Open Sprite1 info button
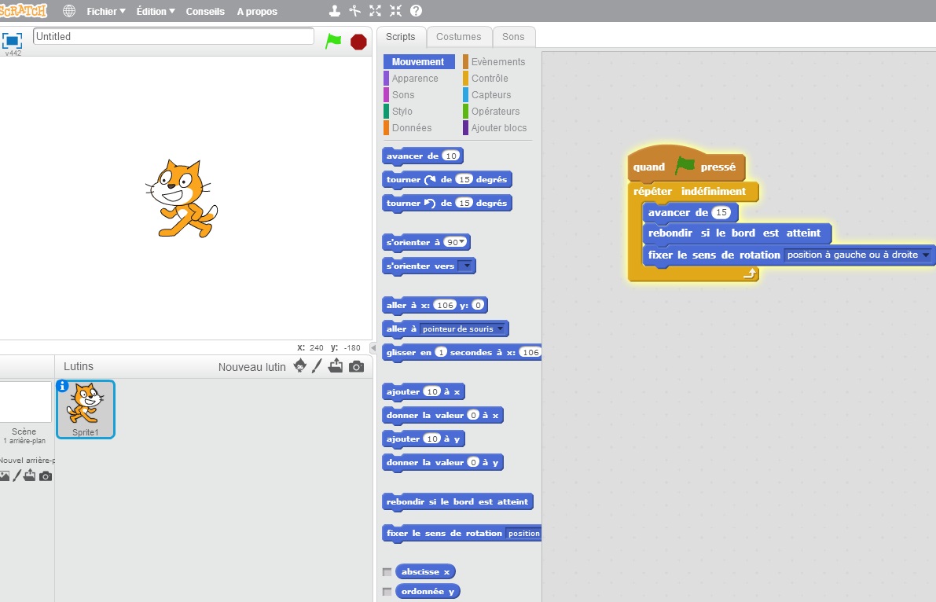The image size is (936, 602). [x=63, y=386]
